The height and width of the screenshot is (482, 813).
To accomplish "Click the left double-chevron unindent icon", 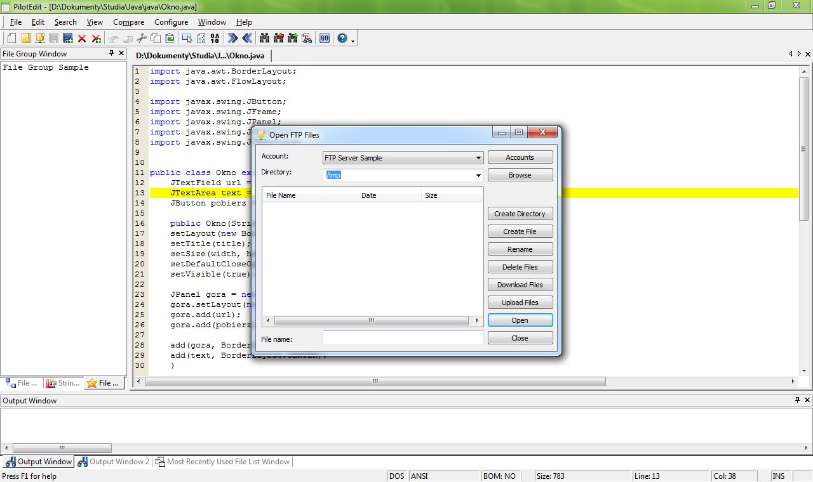I will (x=247, y=39).
